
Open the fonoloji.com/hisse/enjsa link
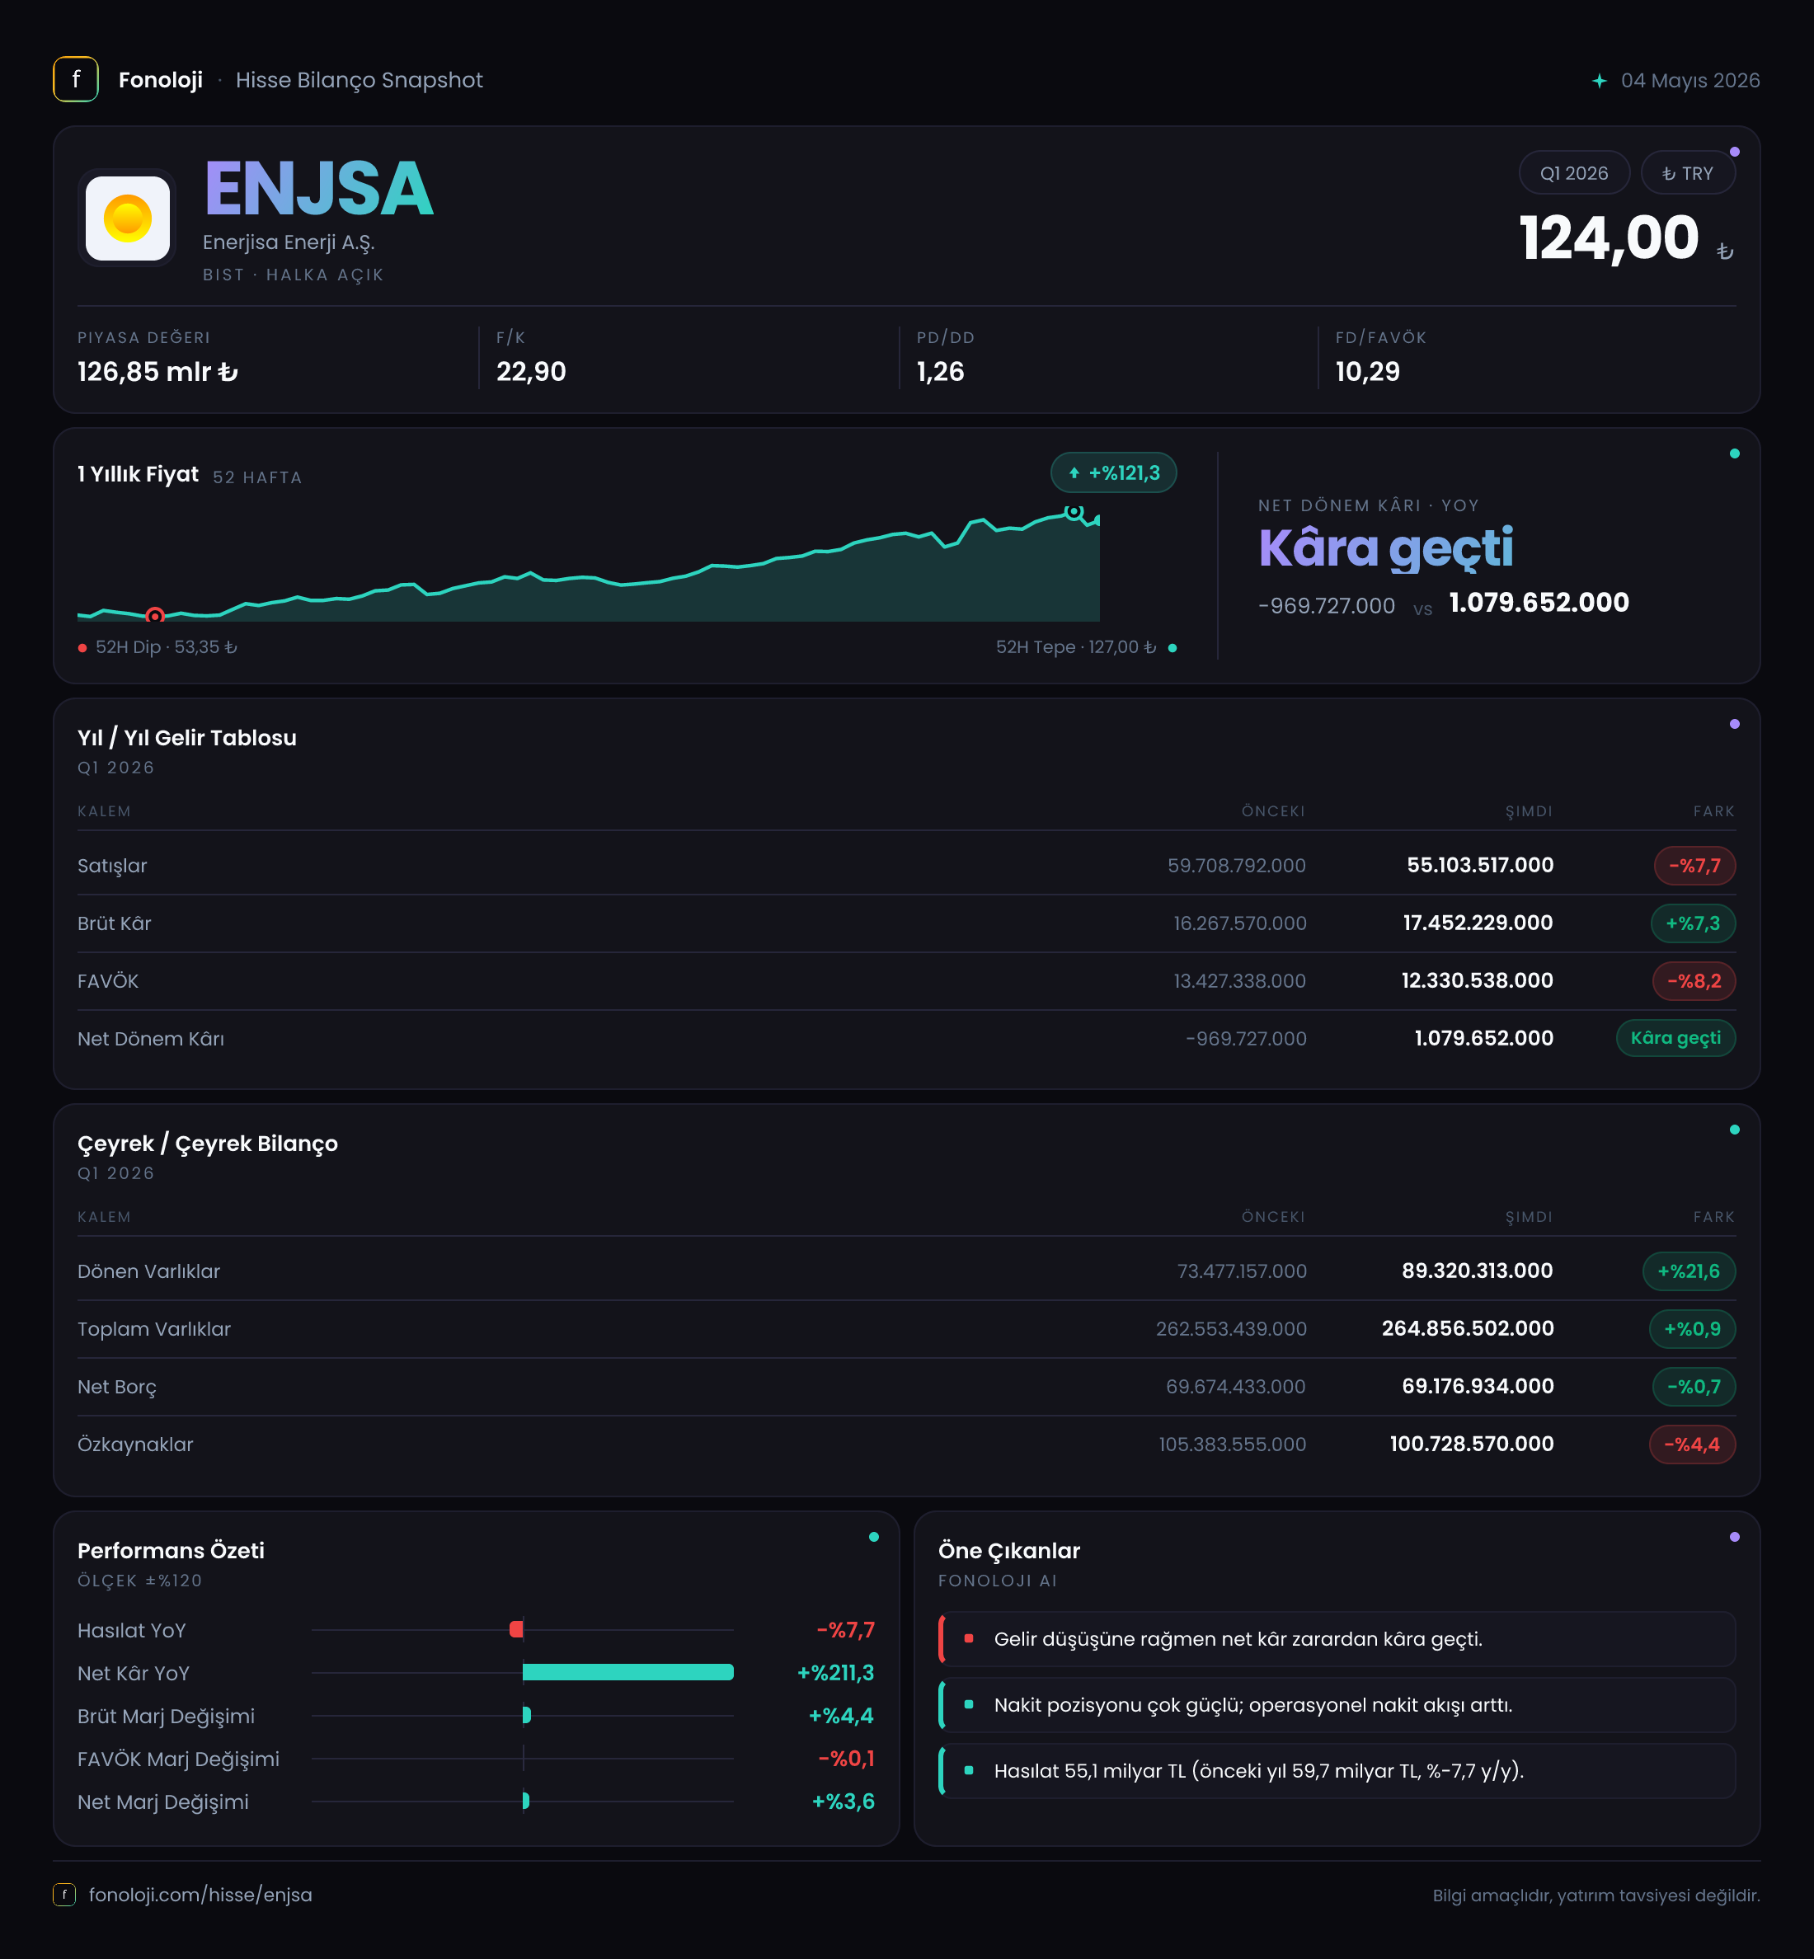click(x=200, y=1894)
